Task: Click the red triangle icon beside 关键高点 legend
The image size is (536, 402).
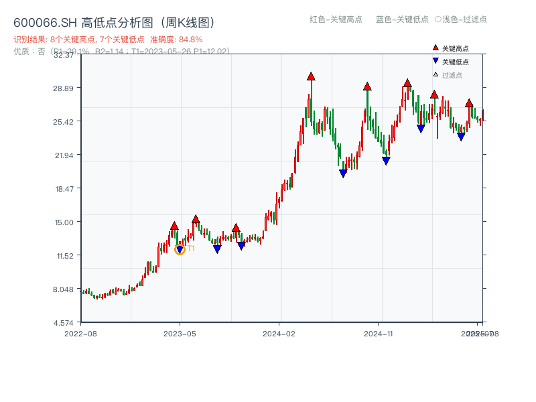Action: 435,48
